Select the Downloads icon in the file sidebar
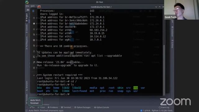The height and width of the screenshot is (112, 199). [34, 51]
